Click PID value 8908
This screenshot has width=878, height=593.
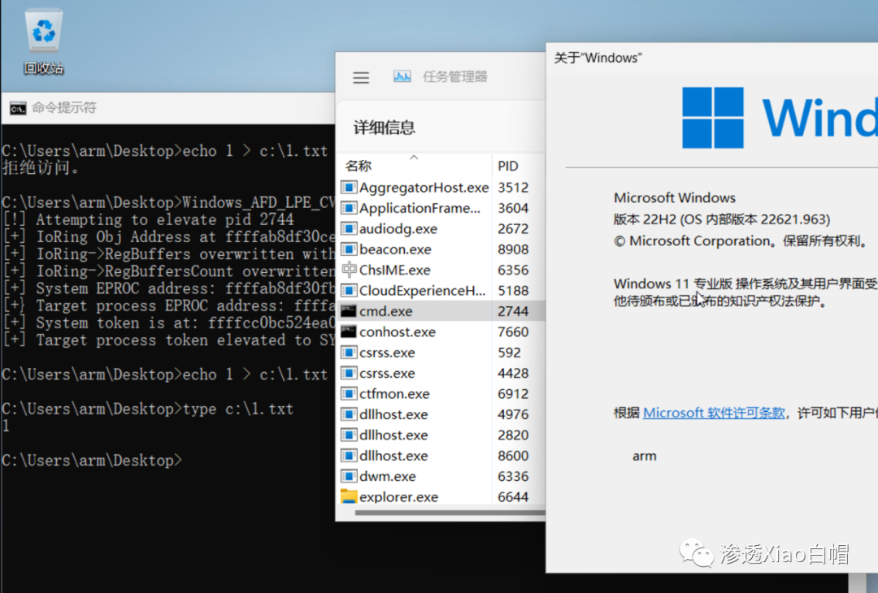513,249
